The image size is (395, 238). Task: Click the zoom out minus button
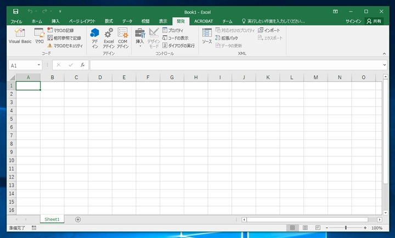pyautogui.click(x=327, y=228)
